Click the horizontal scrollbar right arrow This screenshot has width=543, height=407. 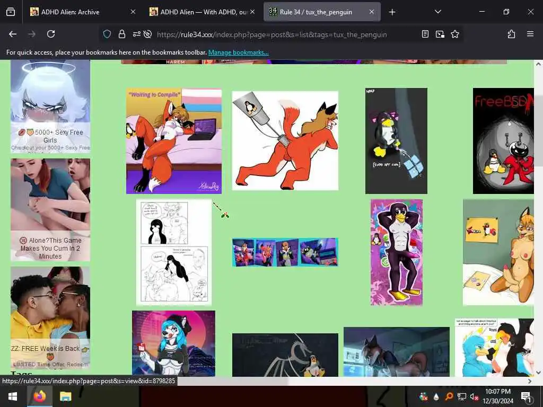[x=530, y=381]
